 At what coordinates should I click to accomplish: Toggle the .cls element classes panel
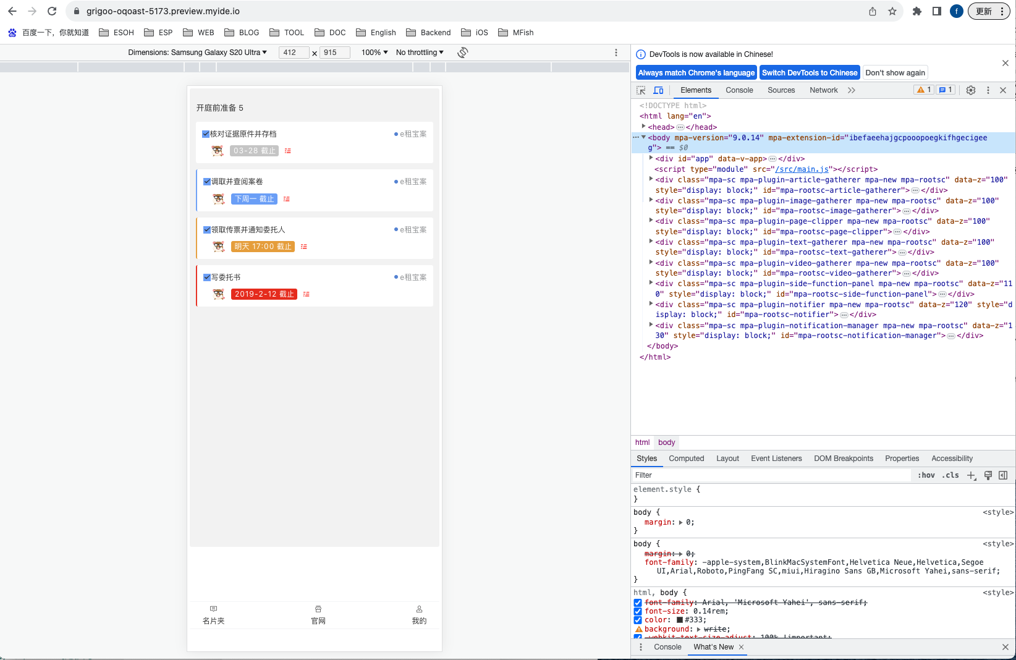(950, 475)
